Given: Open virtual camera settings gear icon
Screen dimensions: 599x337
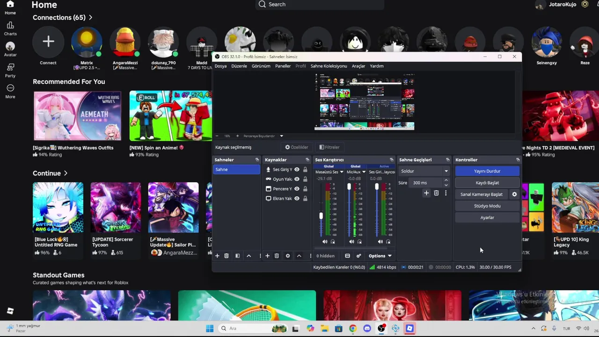Looking at the screenshot, I should pyautogui.click(x=514, y=194).
